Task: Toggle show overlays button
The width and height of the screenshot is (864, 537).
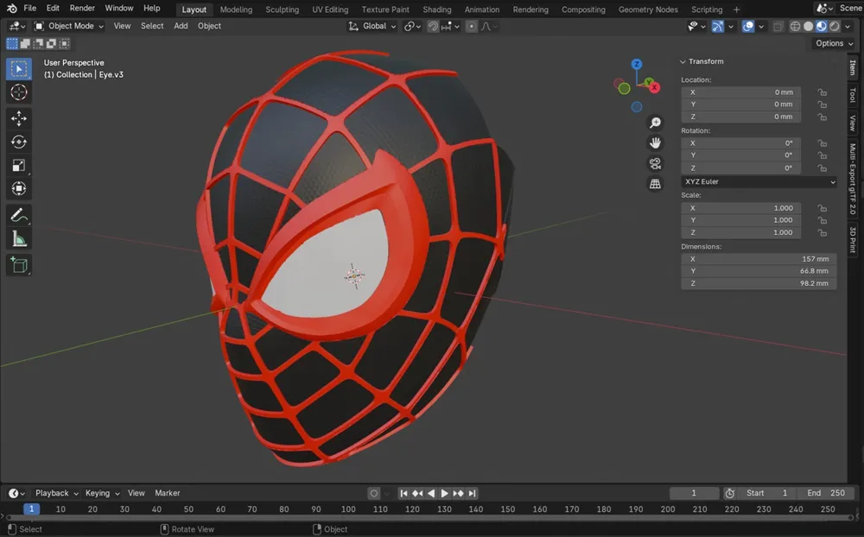Action: point(747,27)
